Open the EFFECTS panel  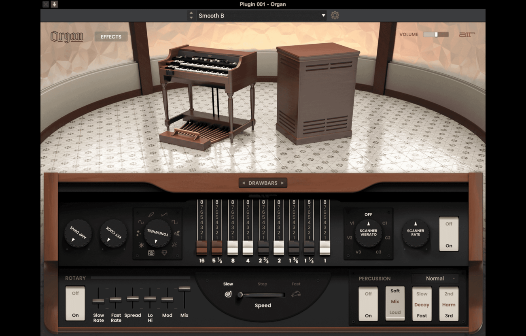click(x=111, y=36)
